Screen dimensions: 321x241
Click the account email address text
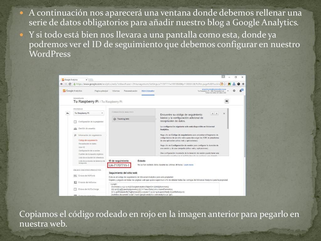(x=214, y=89)
